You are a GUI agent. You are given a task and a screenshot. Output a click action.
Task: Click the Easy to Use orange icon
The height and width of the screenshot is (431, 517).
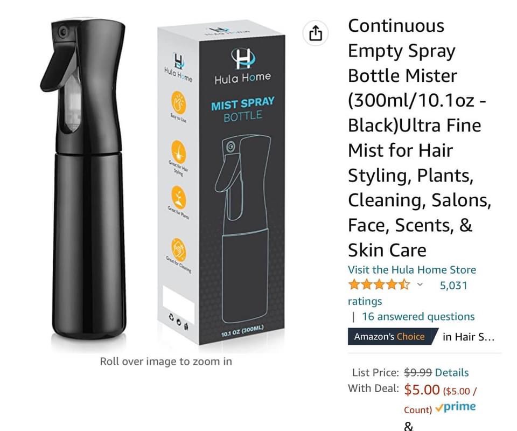click(x=178, y=102)
